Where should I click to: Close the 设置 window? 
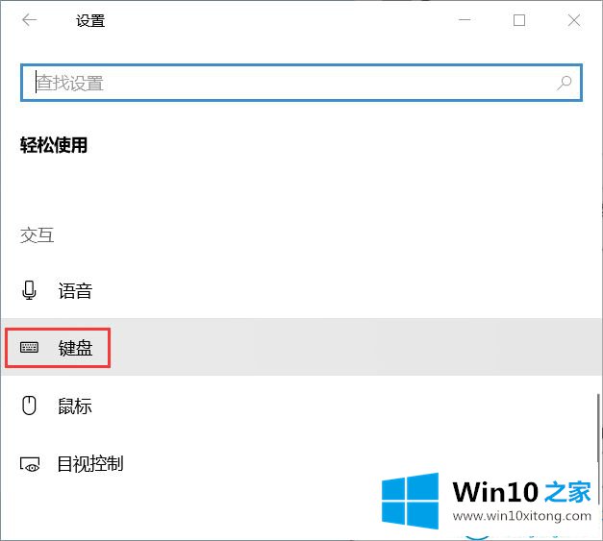point(574,20)
